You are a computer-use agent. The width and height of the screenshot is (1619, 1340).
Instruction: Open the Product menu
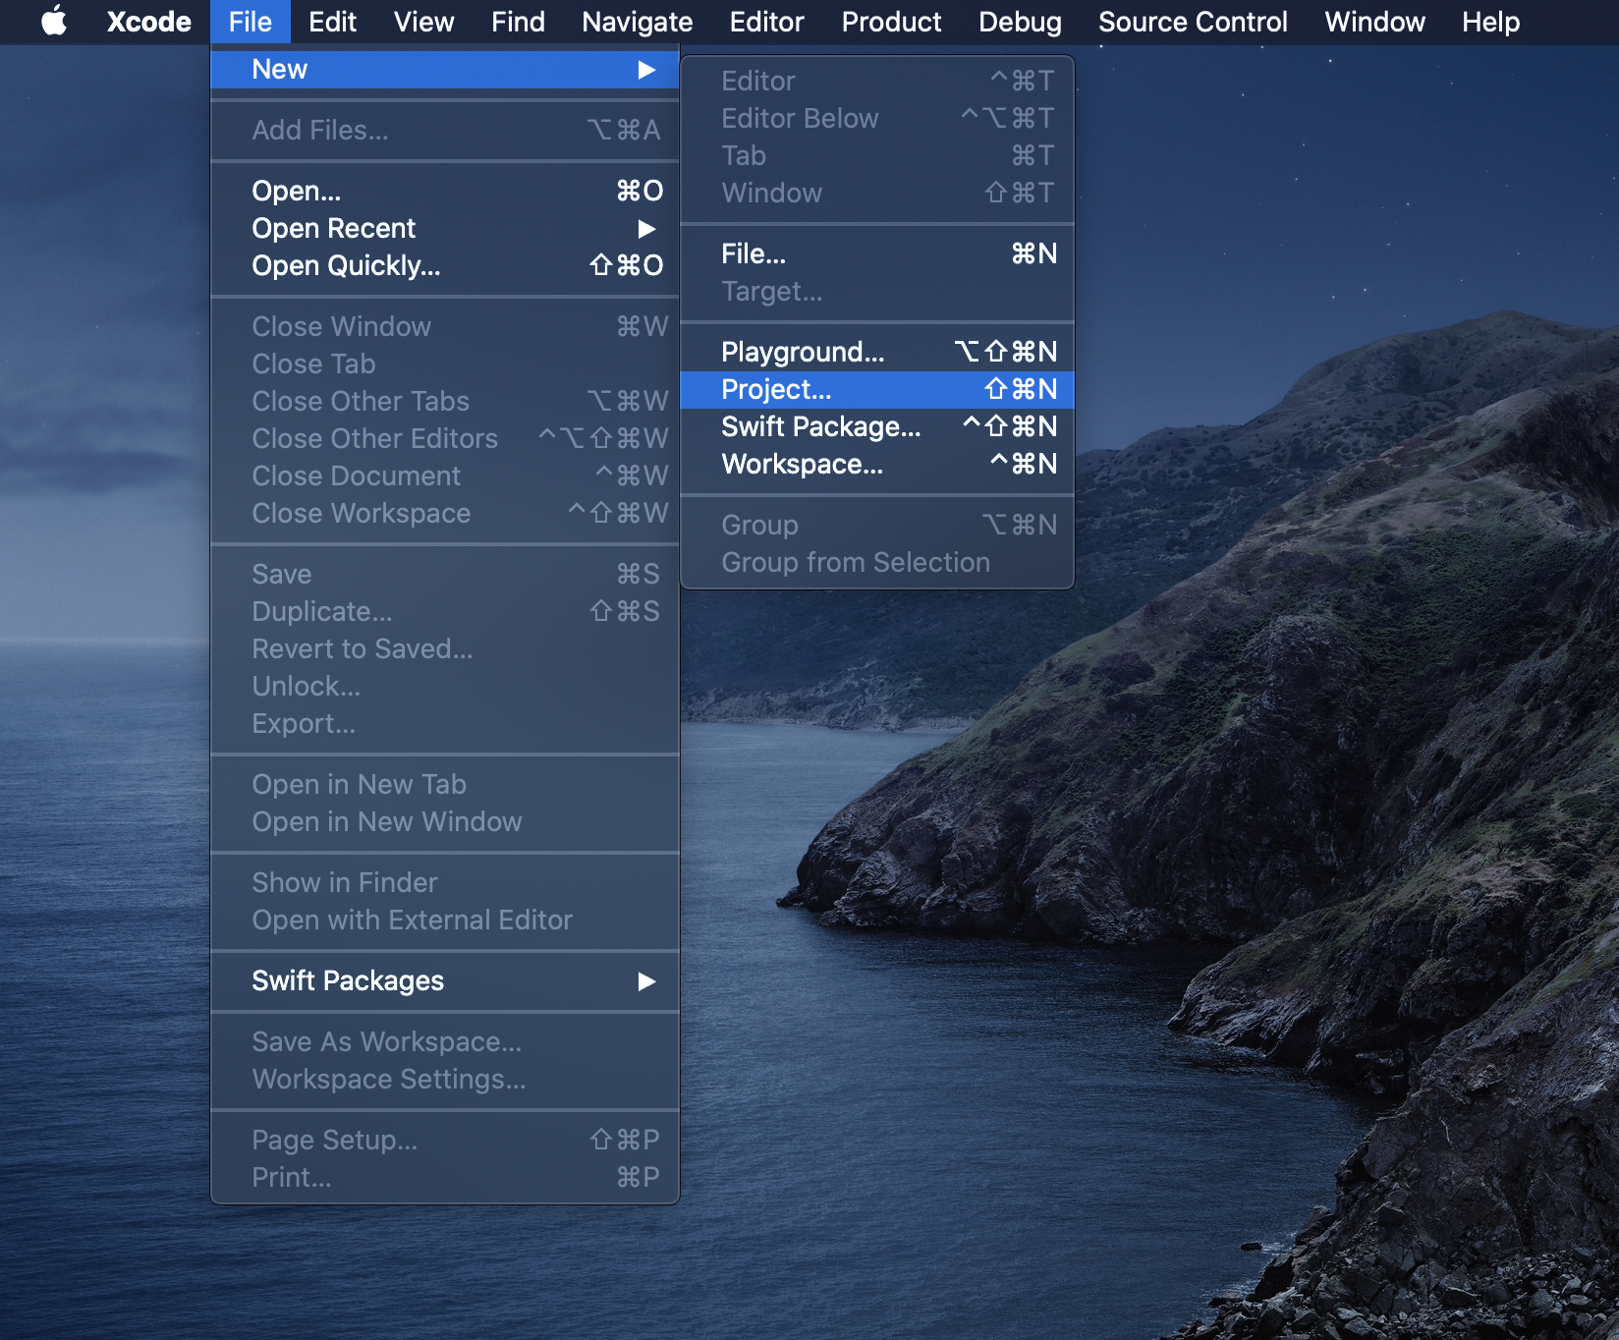(x=891, y=22)
